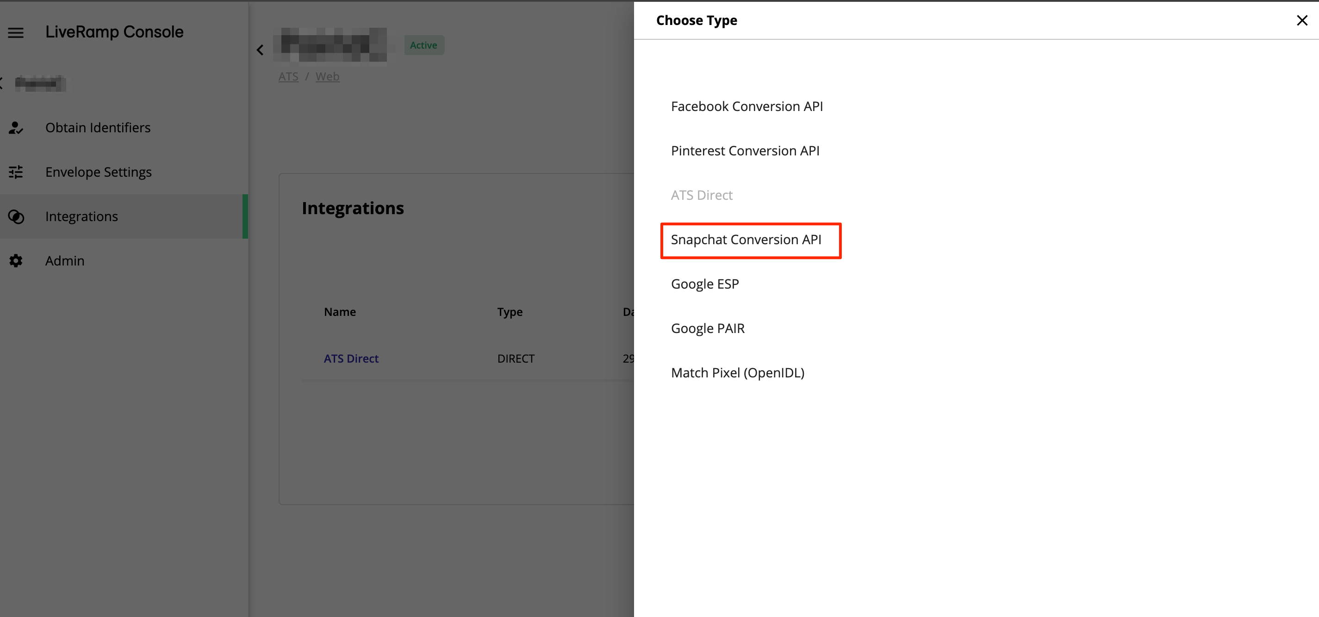Click the Integrations heading
Image resolution: width=1319 pixels, height=617 pixels.
coord(352,208)
